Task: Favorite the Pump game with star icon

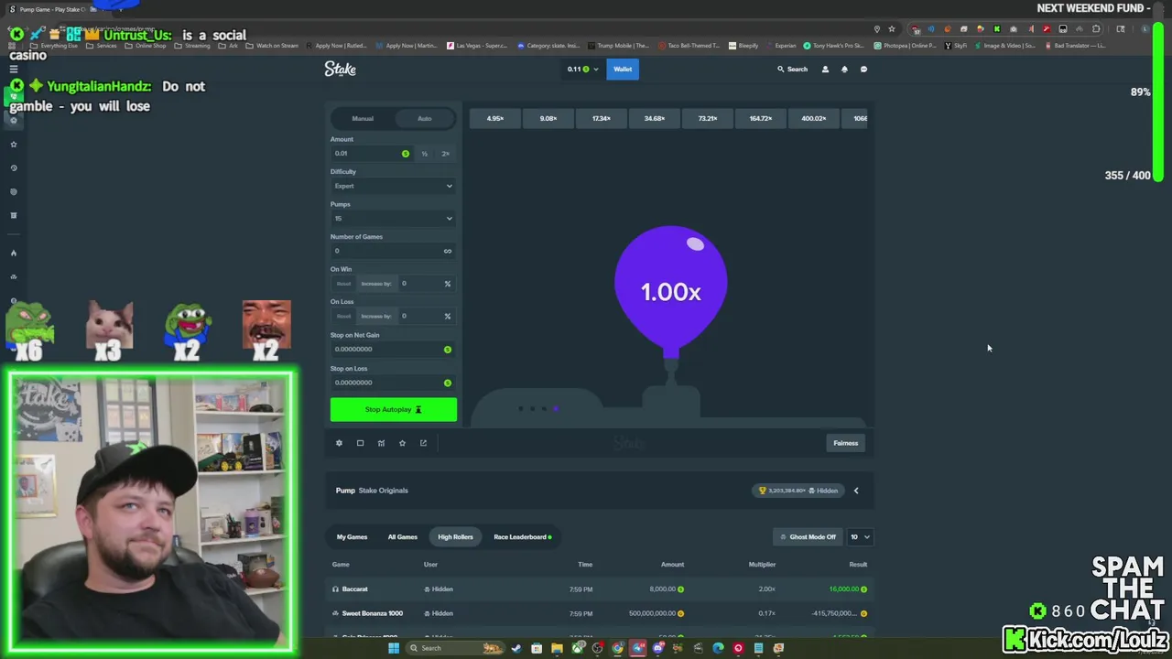Action: (402, 443)
